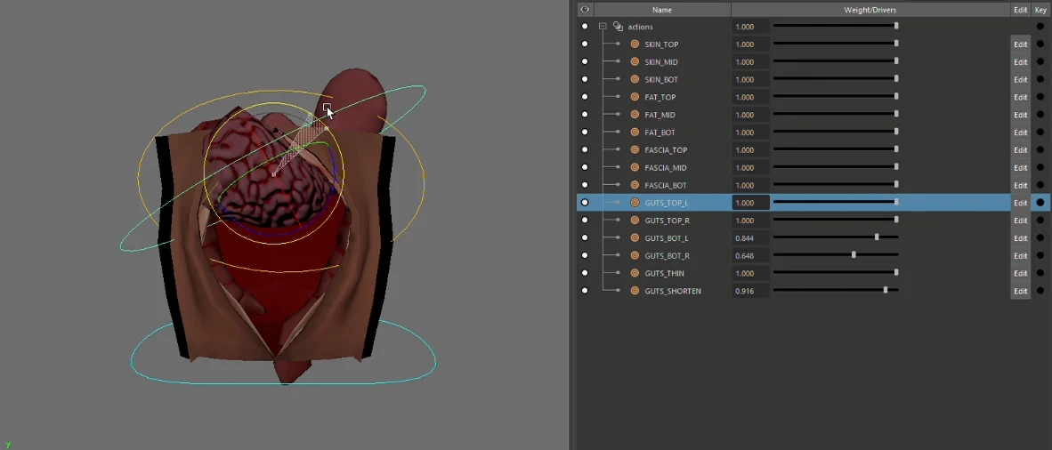Select the GUTS_TOP_R row name
Screen dimensions: 1052x450
click(x=667, y=221)
